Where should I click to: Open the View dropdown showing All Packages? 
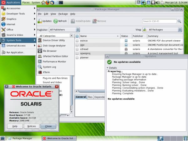point(162,30)
